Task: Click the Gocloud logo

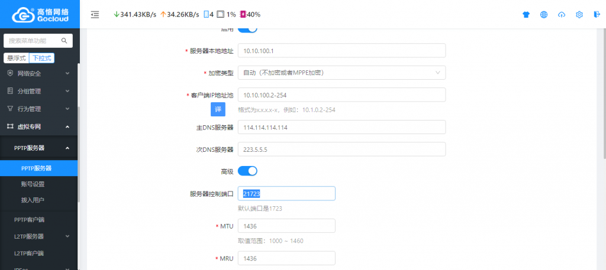Action: point(40,14)
